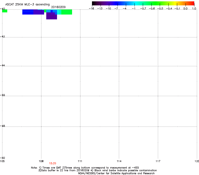The height and width of the screenshot is (175, 199).
Task: Click the colorbar label -4
Action: pyautogui.click(x=125, y=9)
